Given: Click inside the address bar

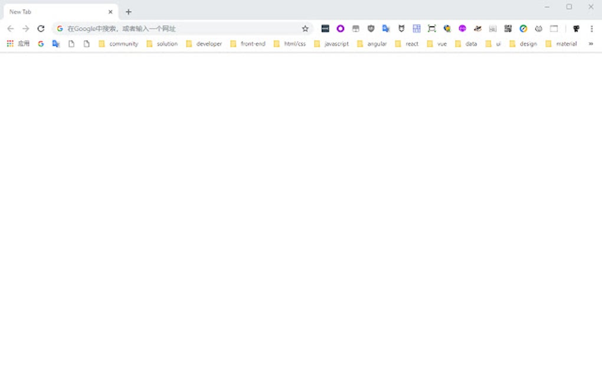Looking at the screenshot, I should tap(177, 28).
